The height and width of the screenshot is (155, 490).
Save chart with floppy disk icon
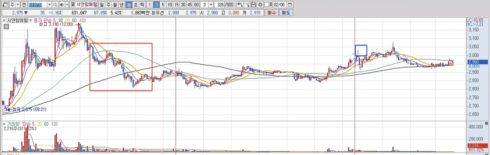[253, 5]
